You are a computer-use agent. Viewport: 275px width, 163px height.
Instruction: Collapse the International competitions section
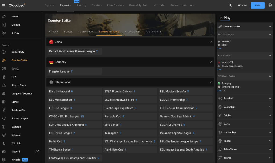(211, 82)
